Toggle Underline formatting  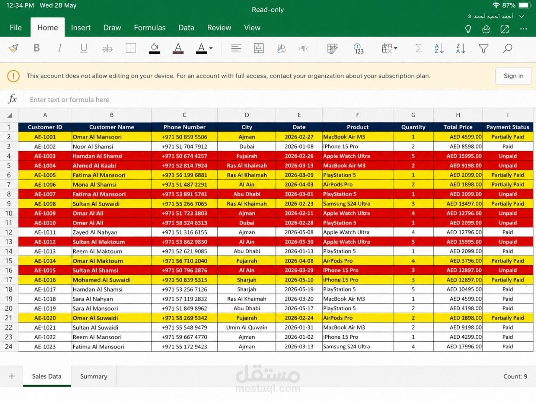coord(84,49)
